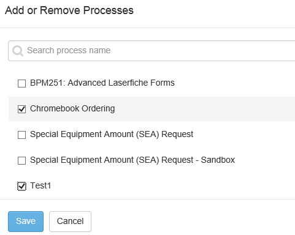This screenshot has height=235, width=295.
Task: Untick the focused Test1 checkbox
Action: (x=21, y=186)
